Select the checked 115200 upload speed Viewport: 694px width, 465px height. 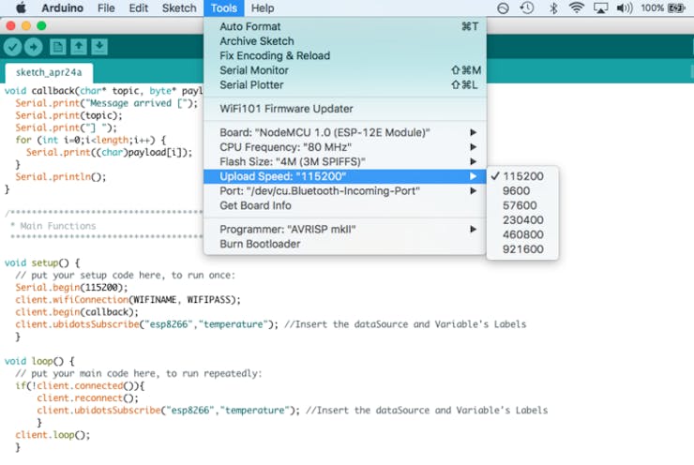522,176
